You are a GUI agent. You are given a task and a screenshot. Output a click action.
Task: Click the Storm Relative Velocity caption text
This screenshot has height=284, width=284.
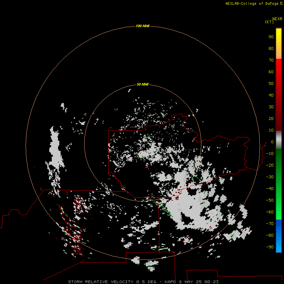tap(143, 282)
